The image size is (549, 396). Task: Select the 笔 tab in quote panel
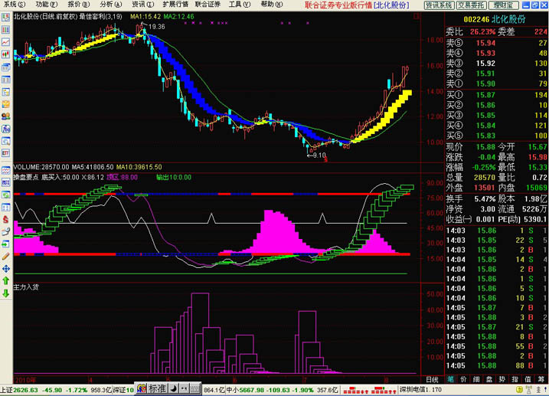tap(450, 379)
